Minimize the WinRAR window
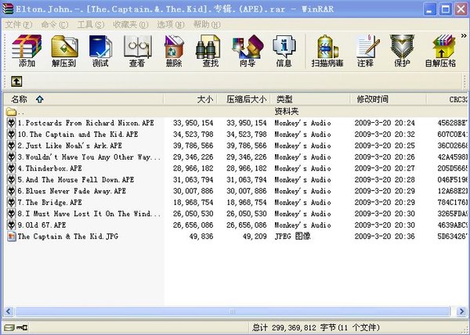The width and height of the screenshot is (470, 335). click(x=430, y=9)
